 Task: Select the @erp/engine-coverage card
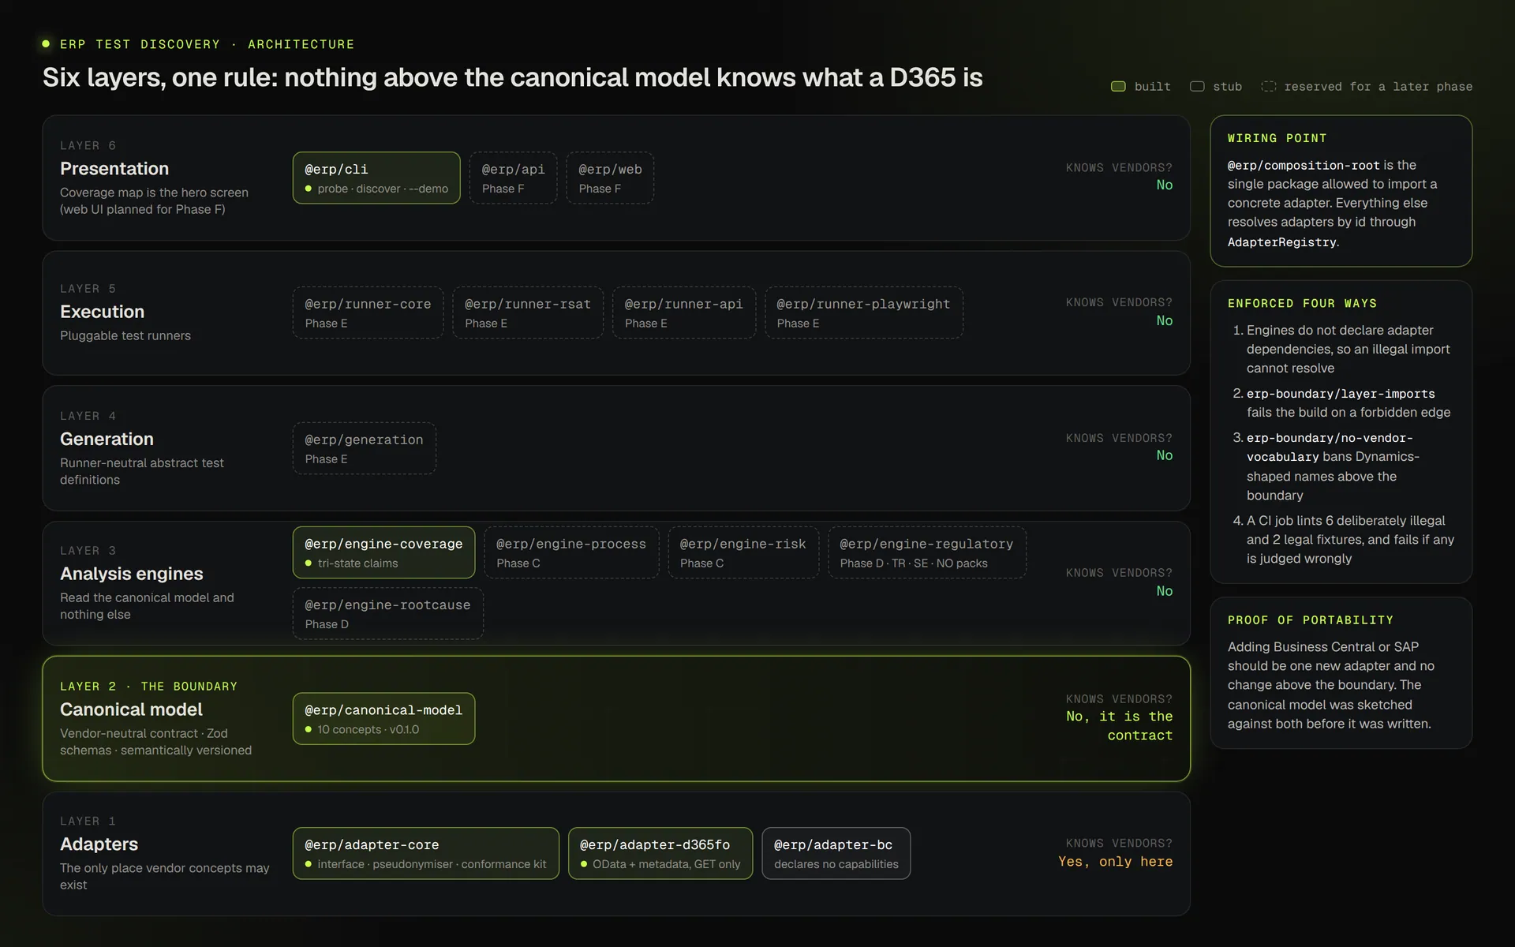coord(383,552)
